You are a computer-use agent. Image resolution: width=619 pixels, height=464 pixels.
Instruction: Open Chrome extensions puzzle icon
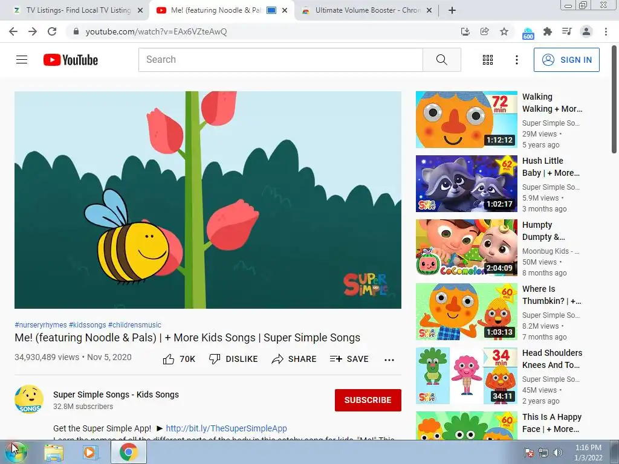547,31
